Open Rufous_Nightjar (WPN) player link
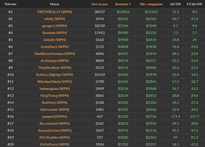Screen dimensions: 205x147 click(x=55, y=75)
